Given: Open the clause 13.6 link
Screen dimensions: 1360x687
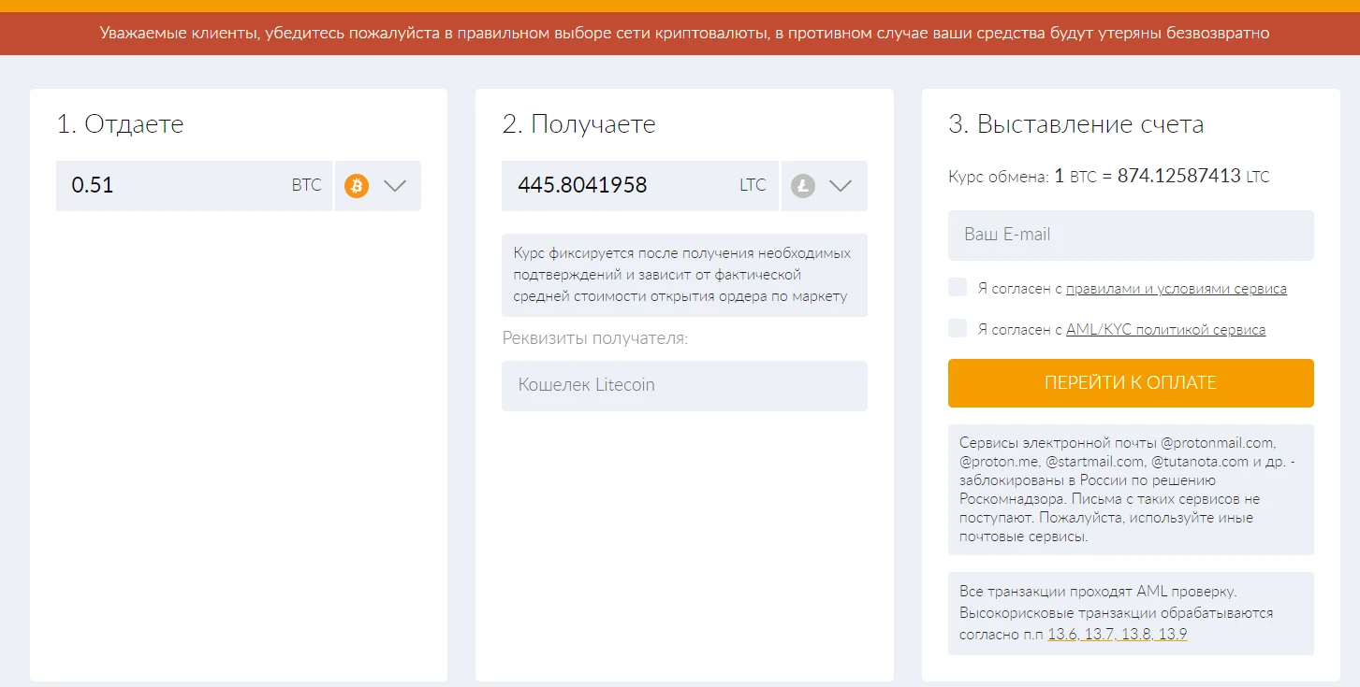Looking at the screenshot, I should pos(1062,635).
